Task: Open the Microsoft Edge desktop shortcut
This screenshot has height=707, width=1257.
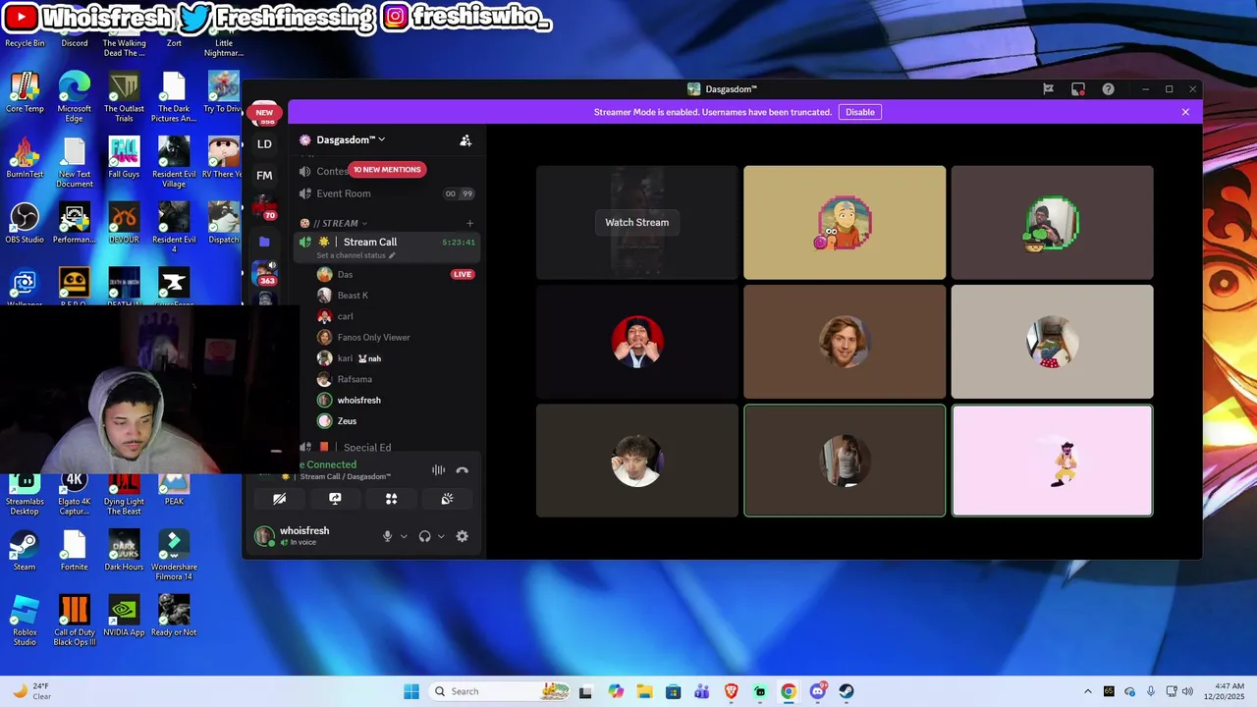Action: pos(74,97)
